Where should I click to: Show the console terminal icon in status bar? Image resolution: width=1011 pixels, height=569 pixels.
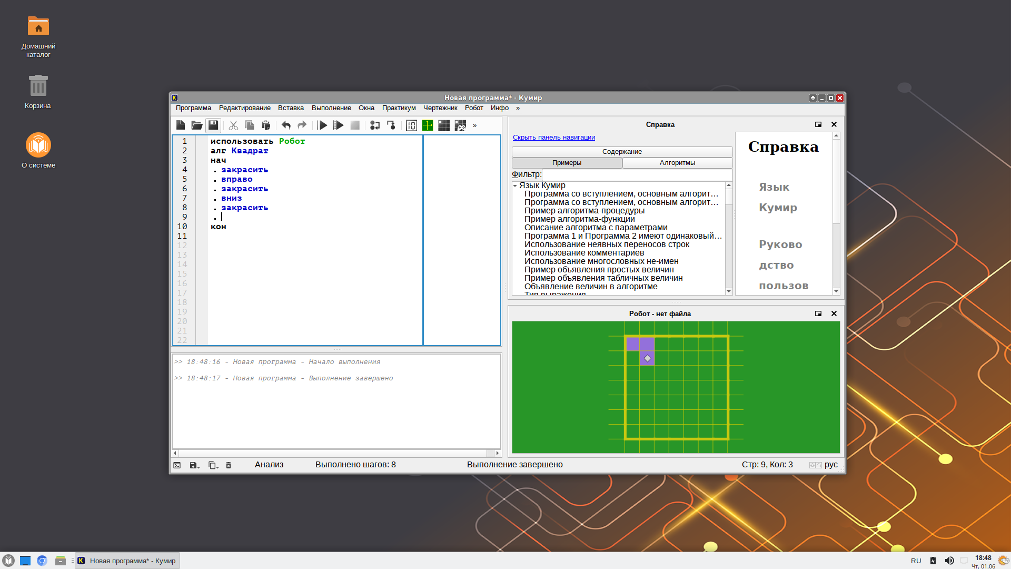click(x=177, y=465)
